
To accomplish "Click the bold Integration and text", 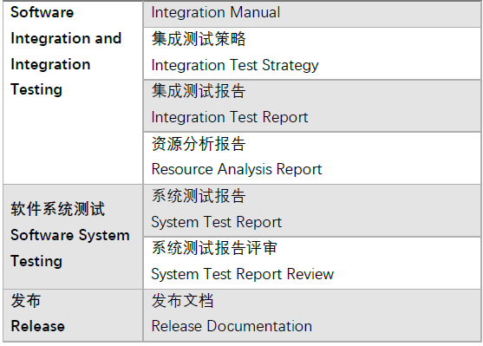I will pyautogui.click(x=66, y=38).
